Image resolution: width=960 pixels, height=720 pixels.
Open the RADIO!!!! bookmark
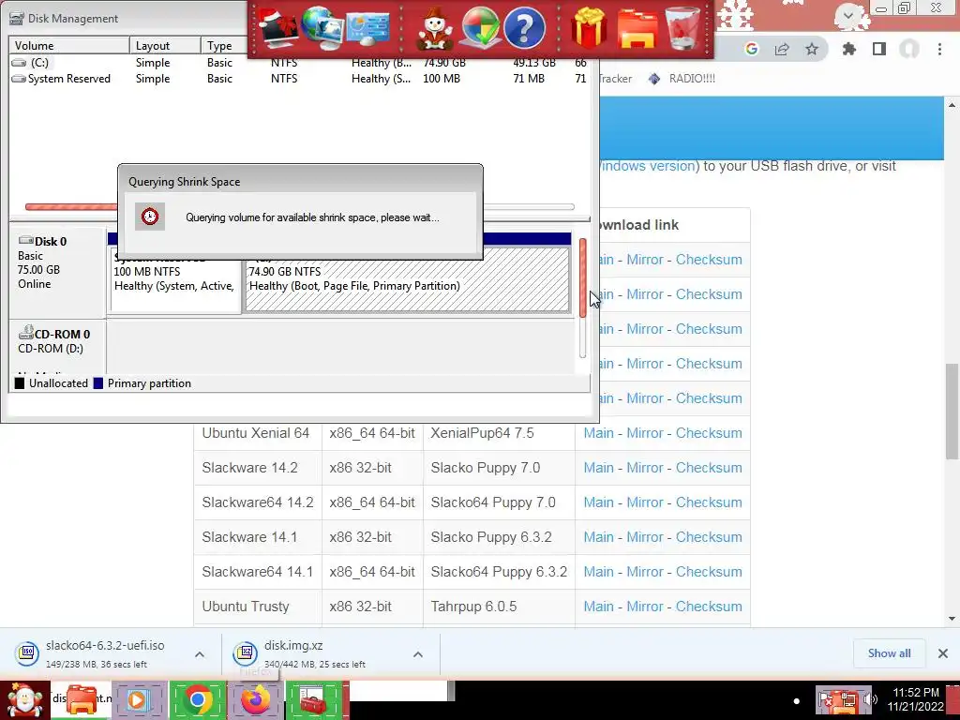pyautogui.click(x=682, y=79)
